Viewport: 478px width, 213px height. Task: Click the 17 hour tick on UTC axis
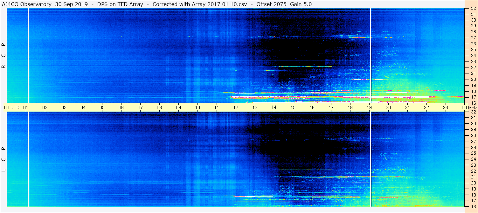331,107
